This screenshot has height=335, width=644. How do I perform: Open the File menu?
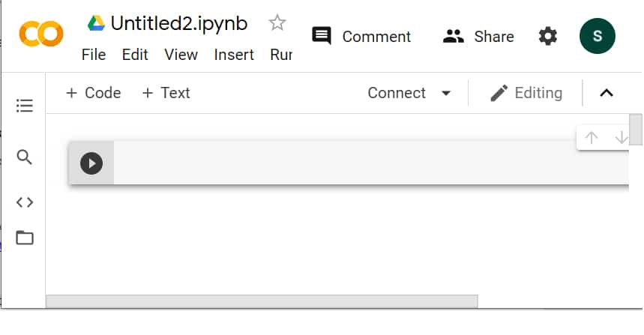94,55
